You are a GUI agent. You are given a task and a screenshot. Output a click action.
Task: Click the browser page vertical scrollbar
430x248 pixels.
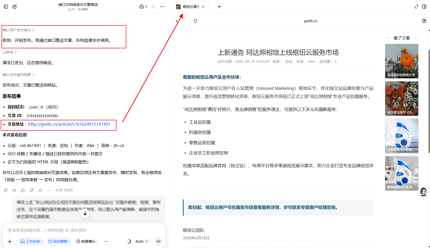[429, 102]
